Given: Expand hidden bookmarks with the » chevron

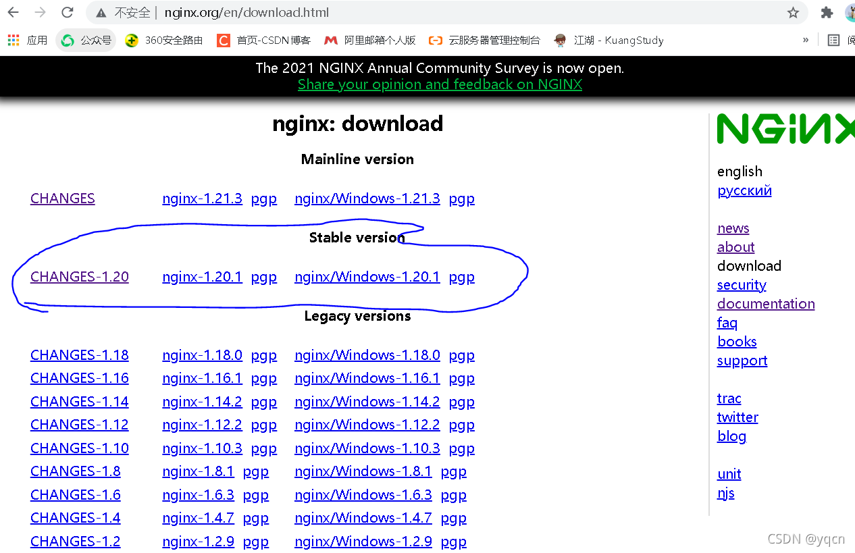Looking at the screenshot, I should coord(805,41).
